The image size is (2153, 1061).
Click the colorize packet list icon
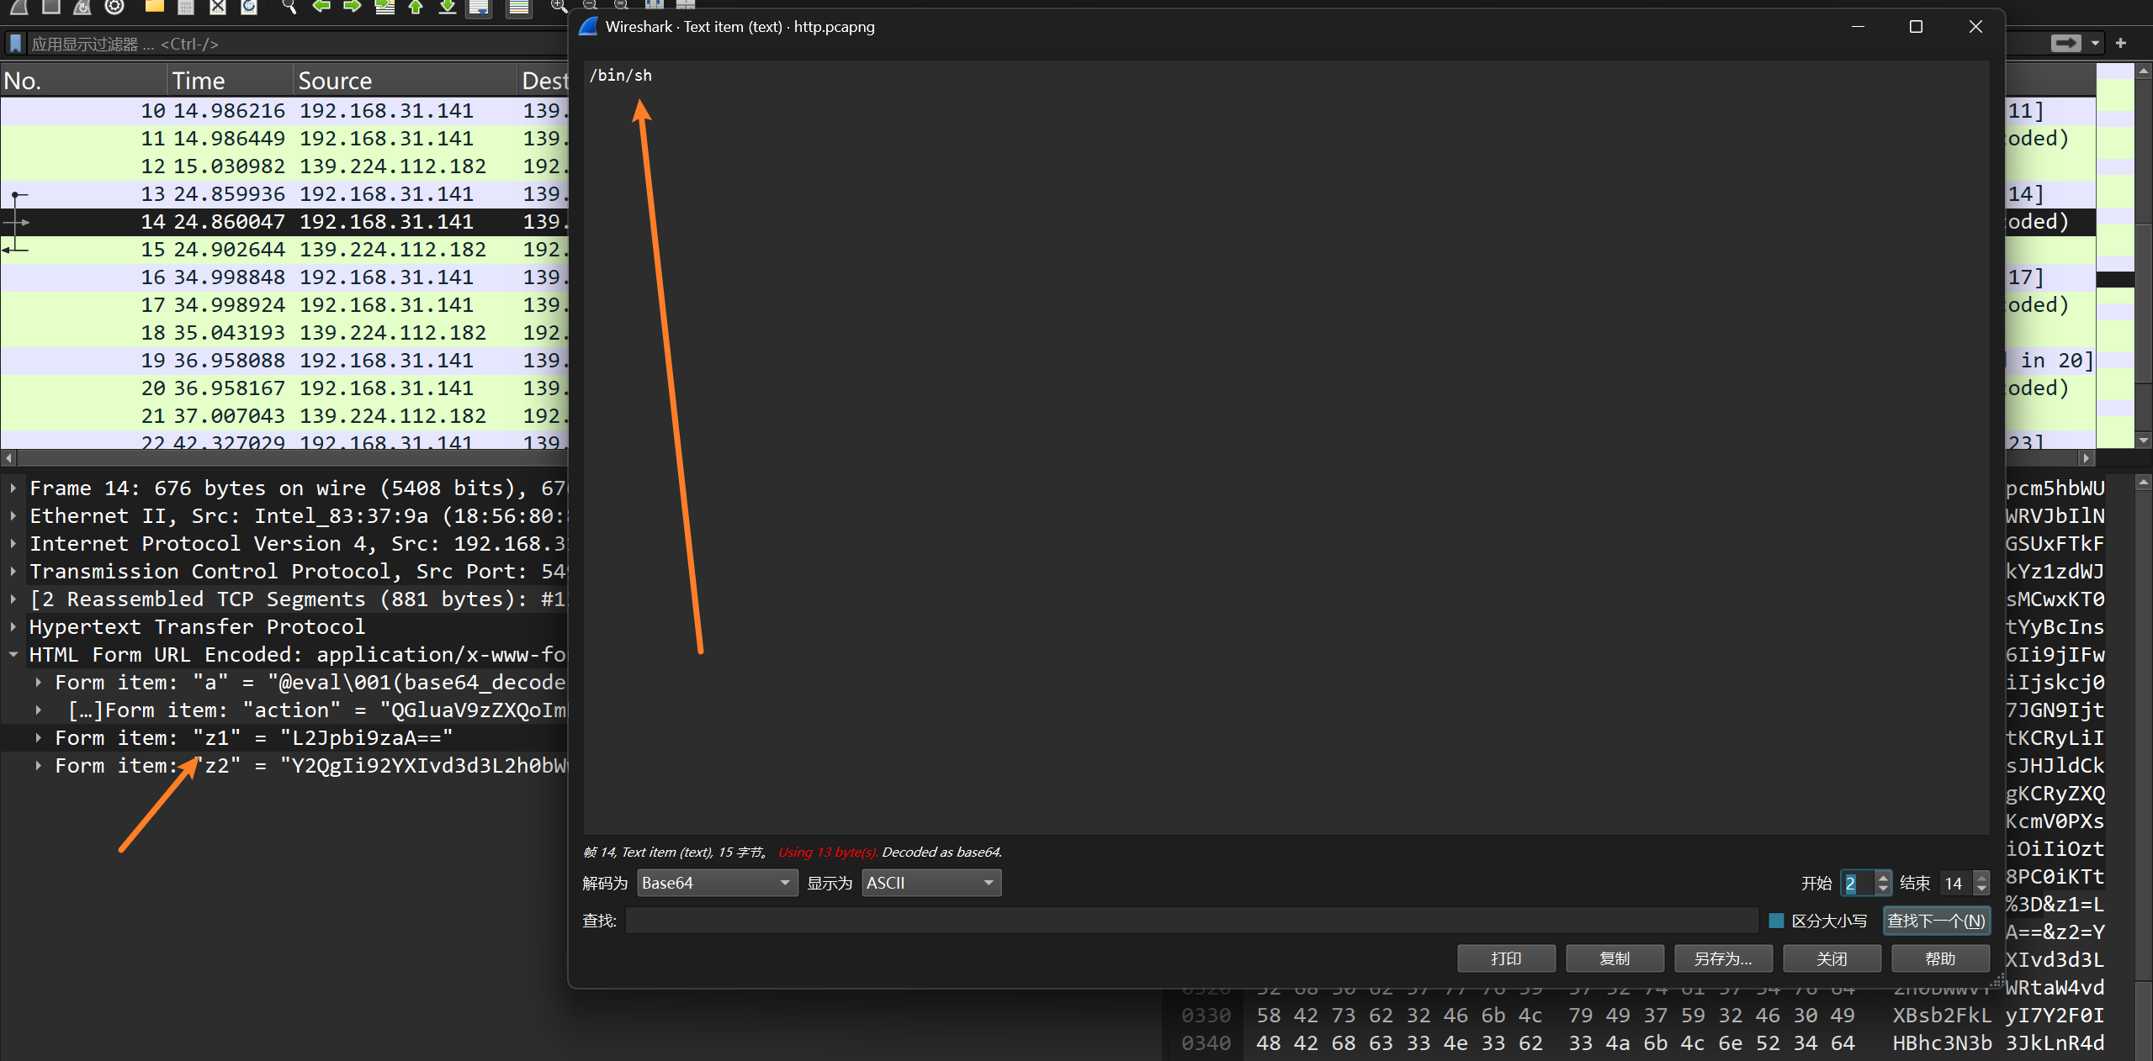click(x=519, y=8)
